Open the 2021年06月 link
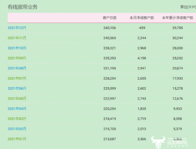The width and height of the screenshot is (196, 149). (17, 89)
